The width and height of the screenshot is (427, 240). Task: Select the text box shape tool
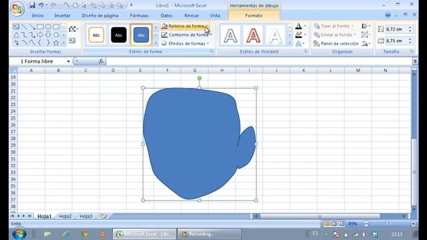pyautogui.click(x=16, y=27)
